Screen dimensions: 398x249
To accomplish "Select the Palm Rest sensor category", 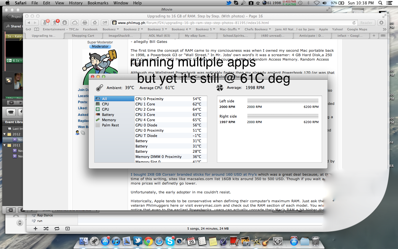I will click(114, 125).
